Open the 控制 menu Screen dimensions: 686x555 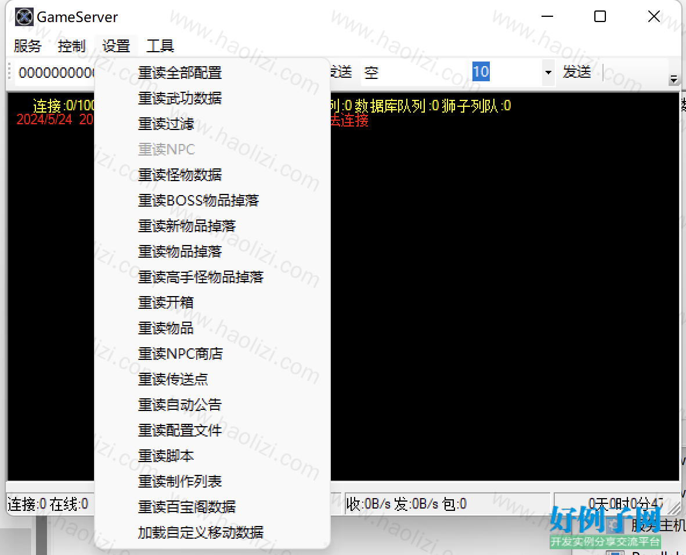[x=71, y=46]
